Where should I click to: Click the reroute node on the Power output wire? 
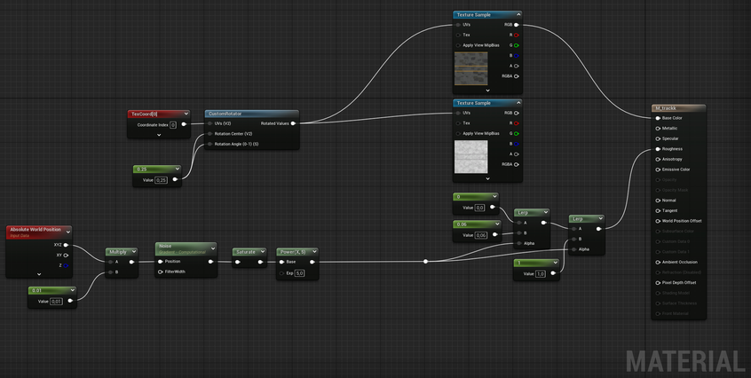[x=426, y=262]
